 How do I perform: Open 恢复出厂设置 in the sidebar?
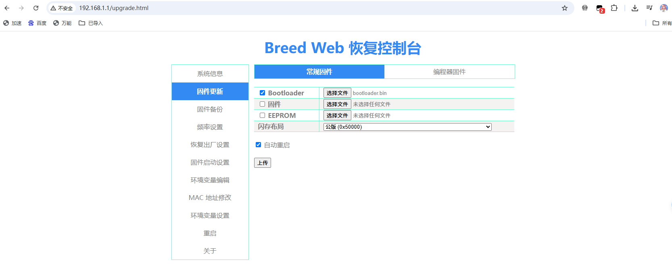(x=210, y=144)
